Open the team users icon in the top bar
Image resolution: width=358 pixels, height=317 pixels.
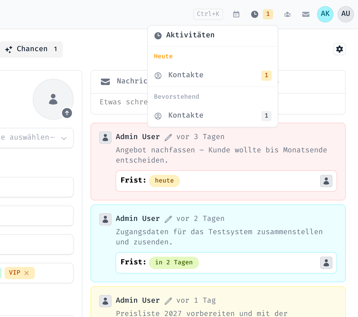287,14
